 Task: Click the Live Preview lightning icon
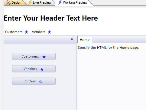tap(30, 2)
